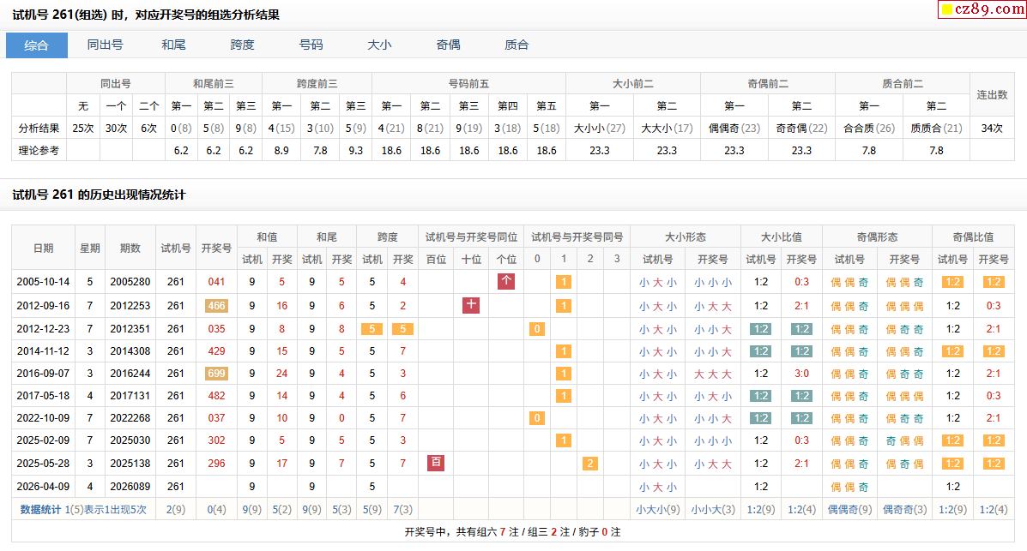This screenshot has width=1027, height=551.
Task: Switch to the 同出号 tab
Action: tap(105, 45)
